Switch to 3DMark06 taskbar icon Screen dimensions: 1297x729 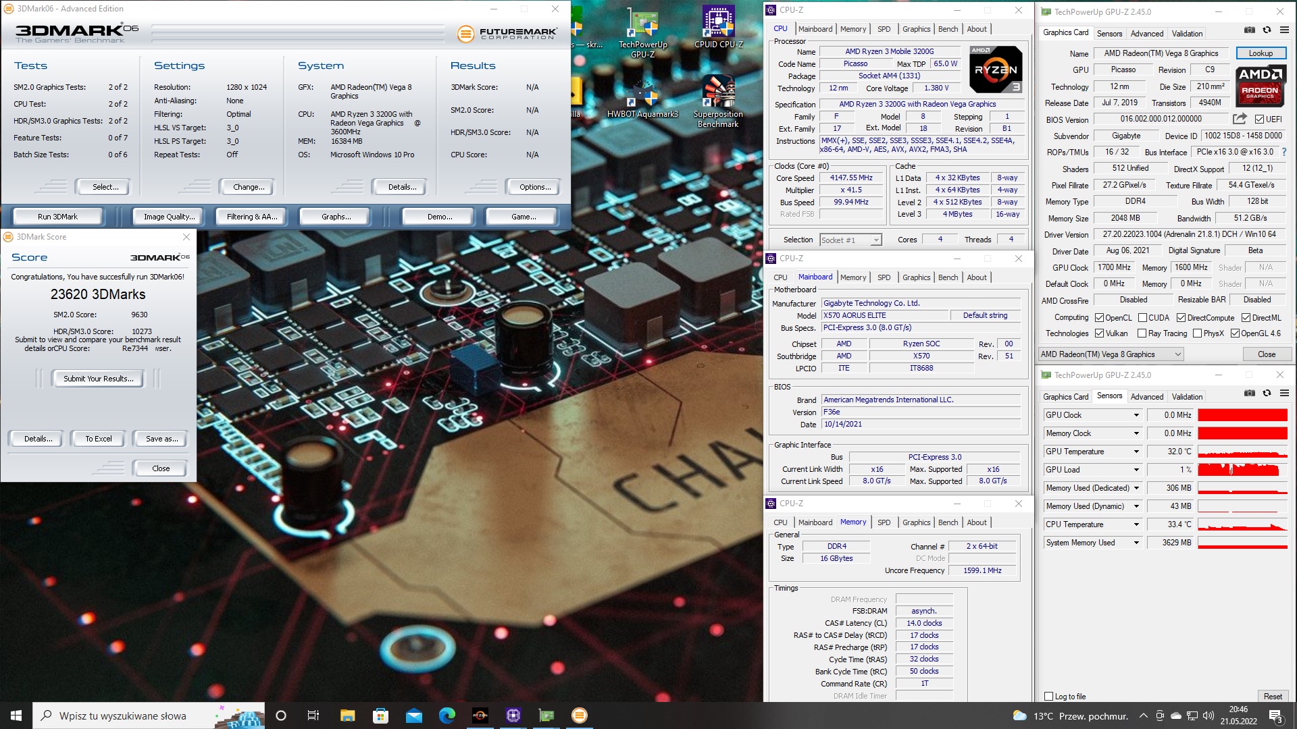pos(579,715)
